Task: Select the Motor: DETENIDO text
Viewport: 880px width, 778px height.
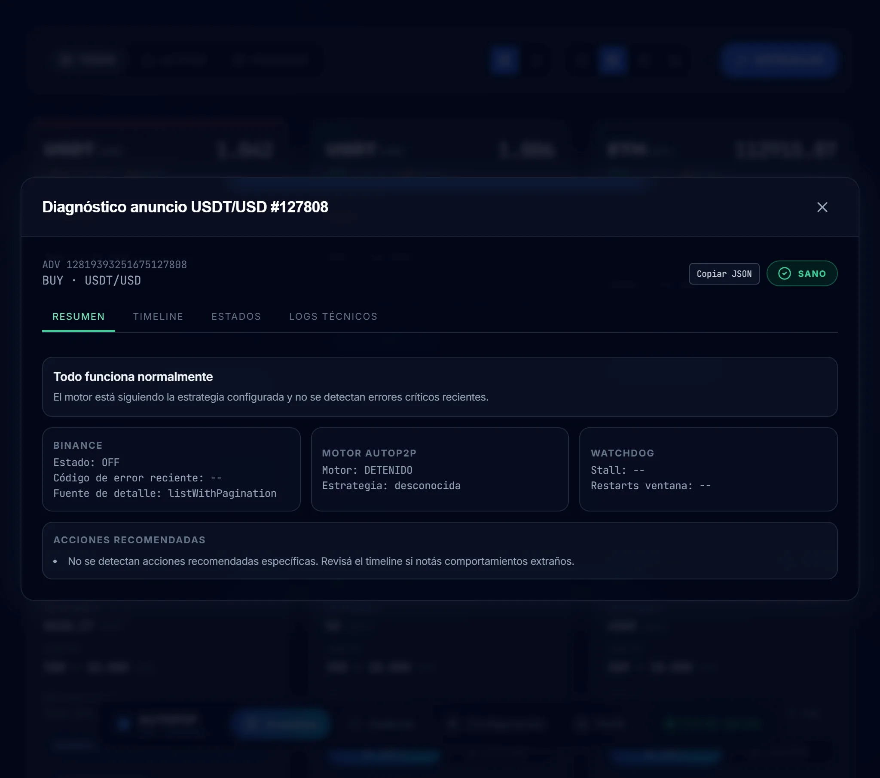Action: tap(367, 470)
